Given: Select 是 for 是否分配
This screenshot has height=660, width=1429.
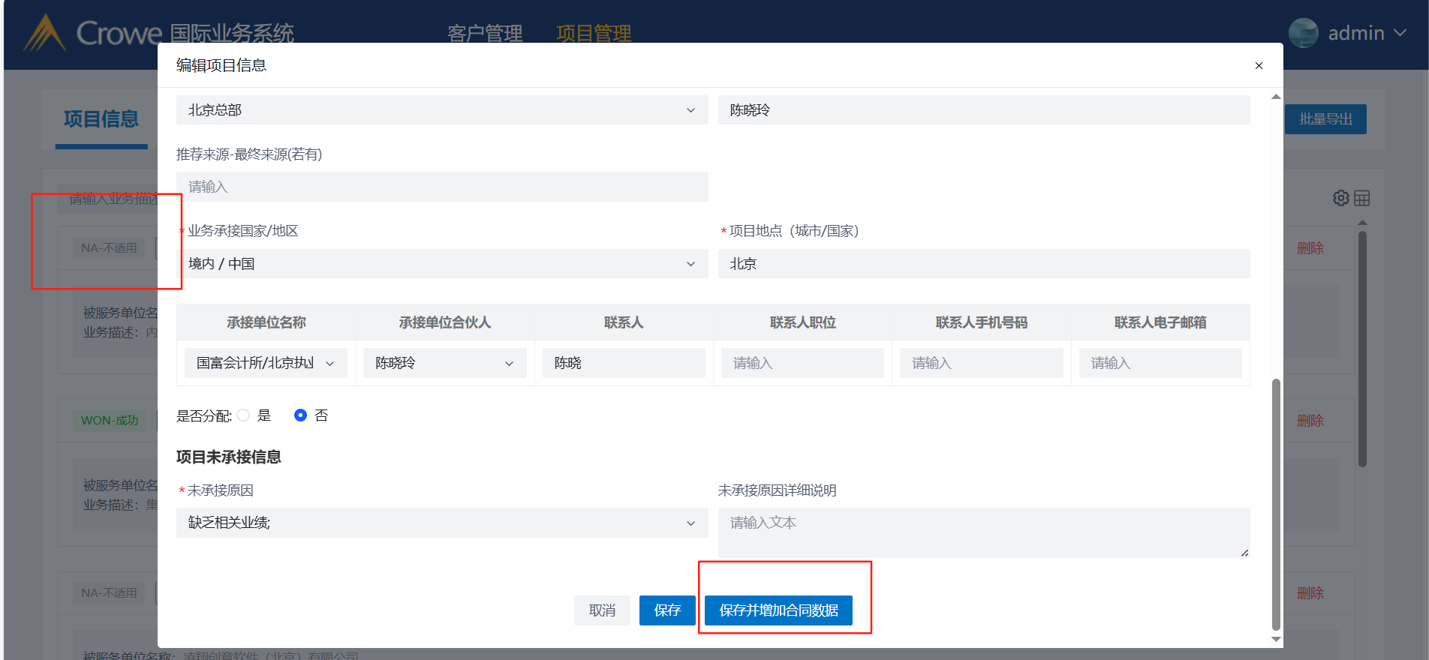Looking at the screenshot, I should 243,415.
